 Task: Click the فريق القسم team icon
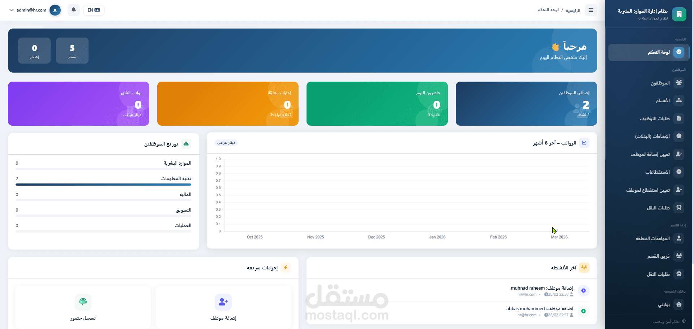tap(679, 256)
